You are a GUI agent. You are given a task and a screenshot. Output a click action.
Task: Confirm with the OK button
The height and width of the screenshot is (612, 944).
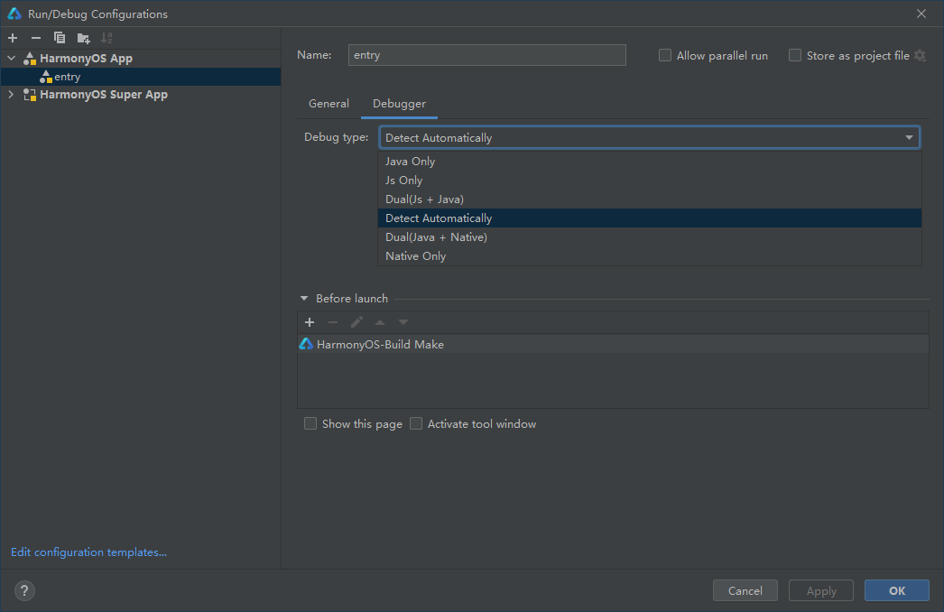897,590
